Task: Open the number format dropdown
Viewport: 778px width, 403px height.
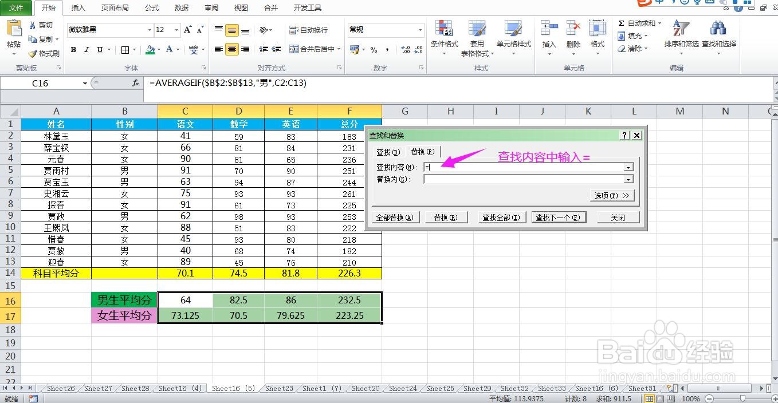Action: coord(419,30)
